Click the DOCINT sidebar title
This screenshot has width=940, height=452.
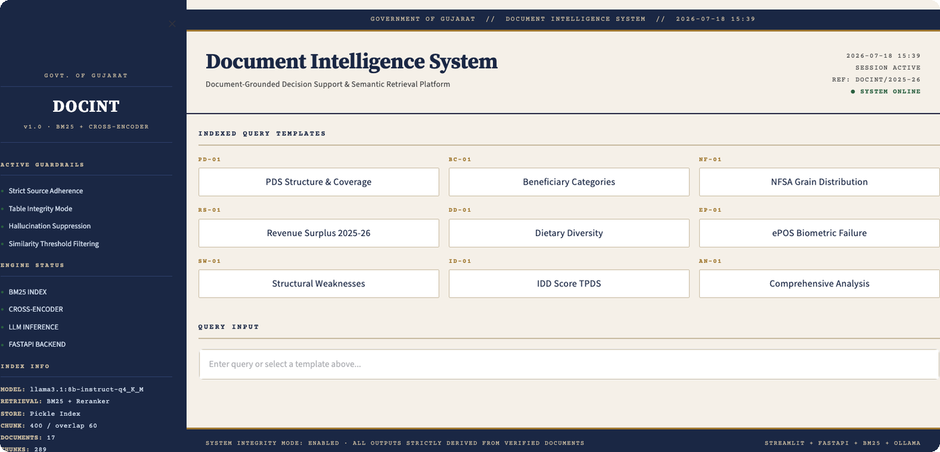pos(86,107)
